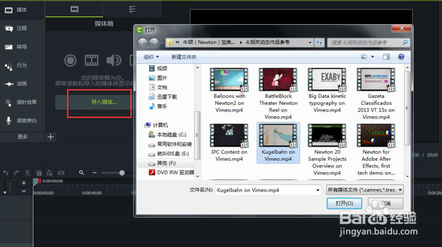Screen dimensions: 442x247
Task: Click the search box in the Open dialog
Action: 368,42
